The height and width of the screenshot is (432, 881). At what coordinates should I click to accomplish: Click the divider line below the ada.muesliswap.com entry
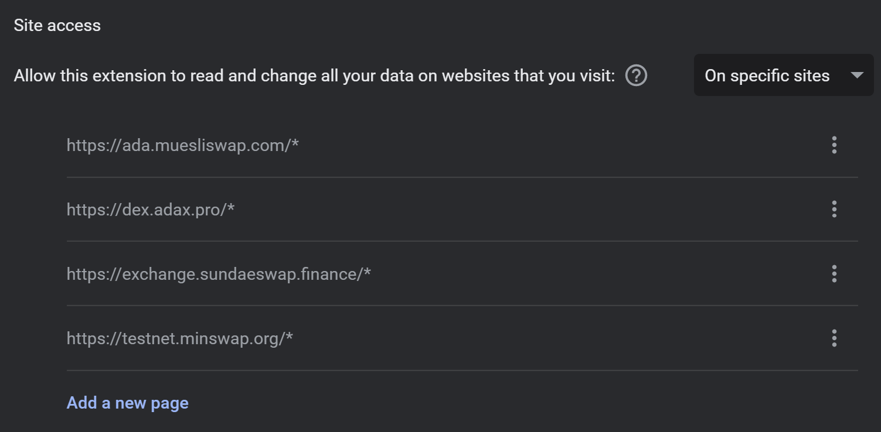click(462, 177)
